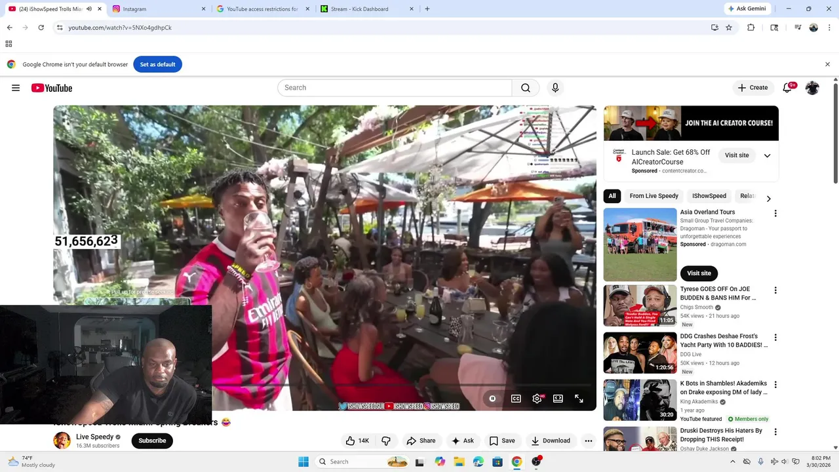Open the Live Speedy channel avatar
Screen dimensions: 839x472
pos(62,441)
